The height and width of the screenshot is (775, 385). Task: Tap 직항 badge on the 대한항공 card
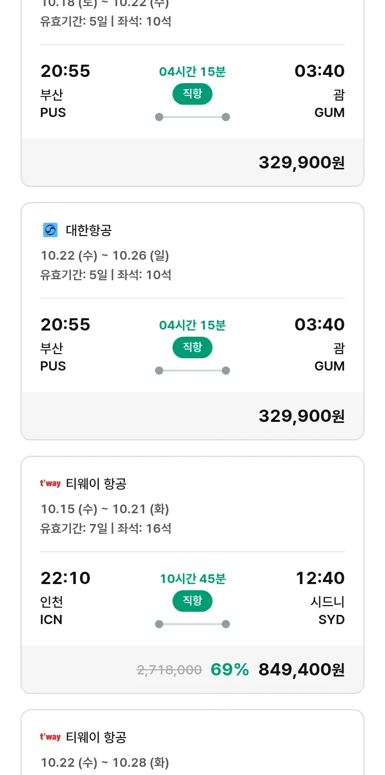192,347
